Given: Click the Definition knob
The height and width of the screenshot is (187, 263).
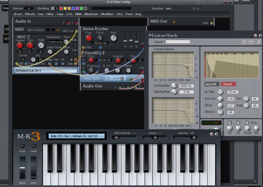Looking at the screenshot, I should point(220,112).
